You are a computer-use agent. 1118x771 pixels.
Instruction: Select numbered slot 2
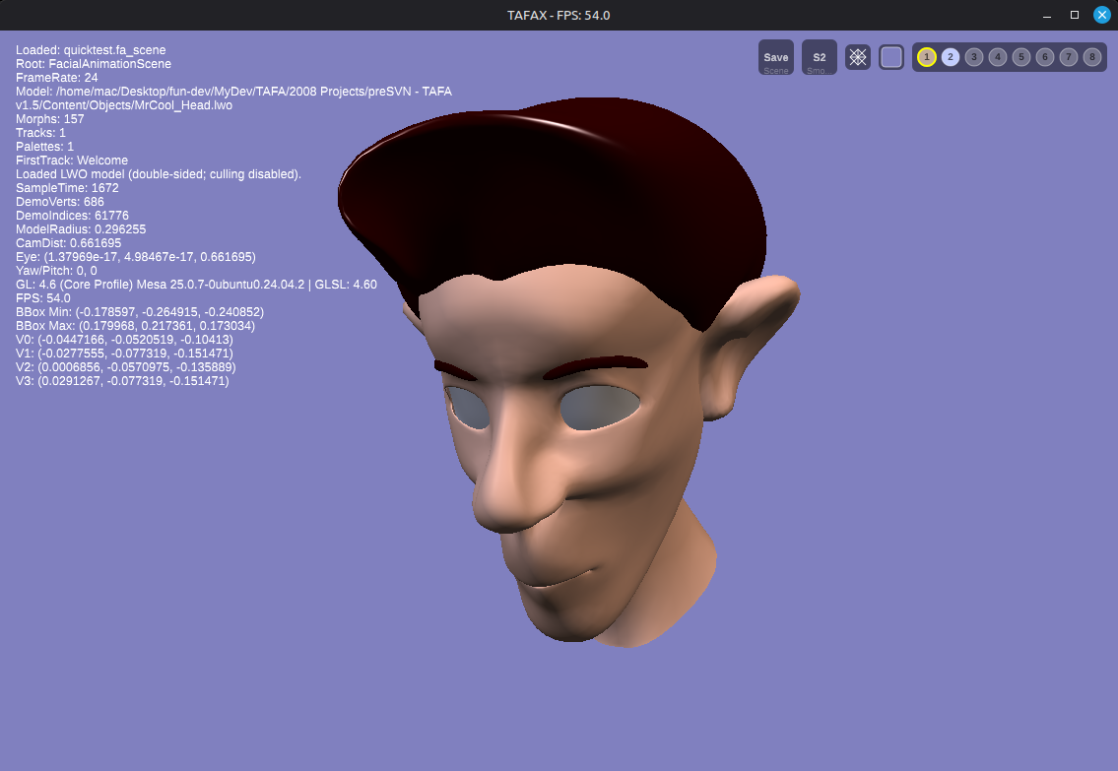pyautogui.click(x=950, y=57)
